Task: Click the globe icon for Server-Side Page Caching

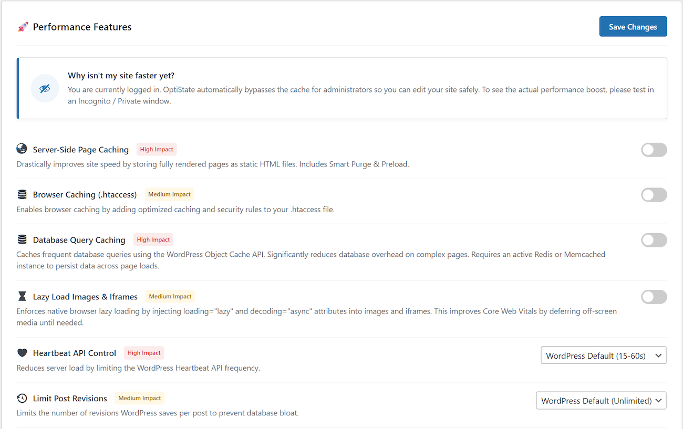Action: pos(22,149)
